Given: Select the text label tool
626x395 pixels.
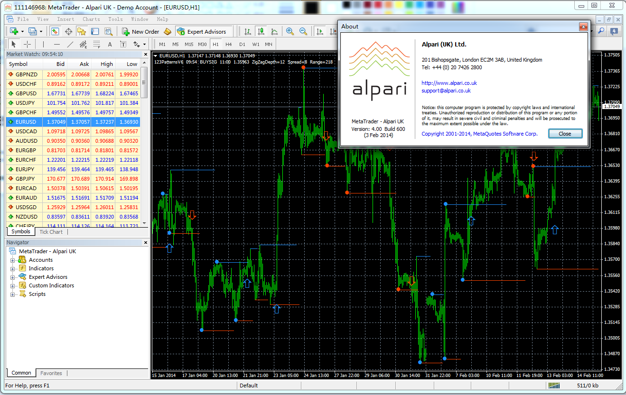Looking at the screenshot, I should [123, 44].
